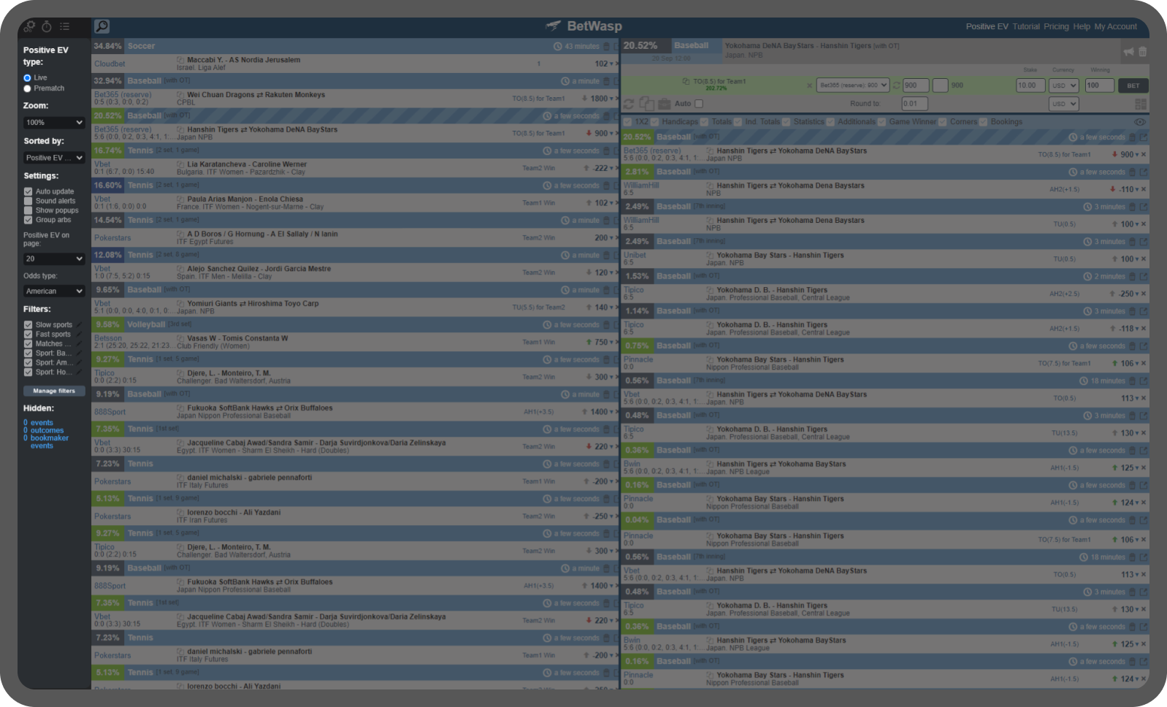Click the briefcase icon beside Auto
Screen dimensions: 1167x707
click(664, 104)
